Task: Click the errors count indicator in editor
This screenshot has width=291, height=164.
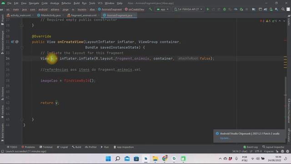Action: (262, 21)
